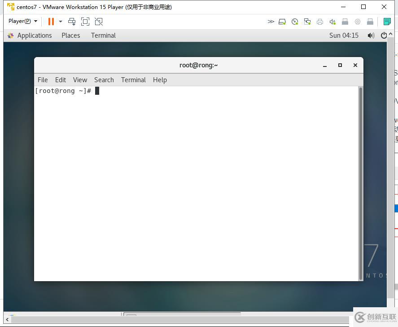Click the VMware vertical scrollbar up arrow

pyautogui.click(x=390, y=34)
